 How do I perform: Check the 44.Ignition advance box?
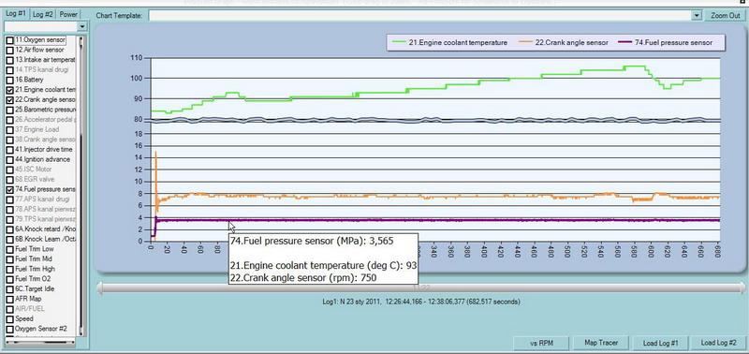coord(9,159)
